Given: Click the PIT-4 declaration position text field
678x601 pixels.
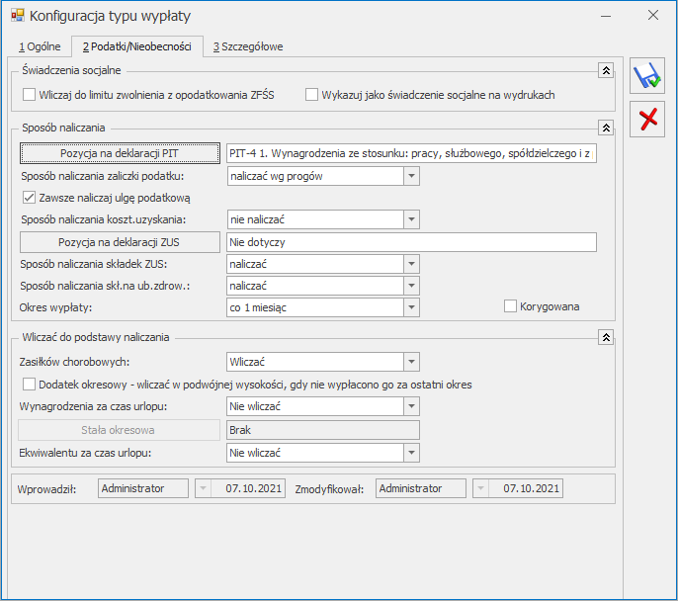Looking at the screenshot, I should point(411,153).
